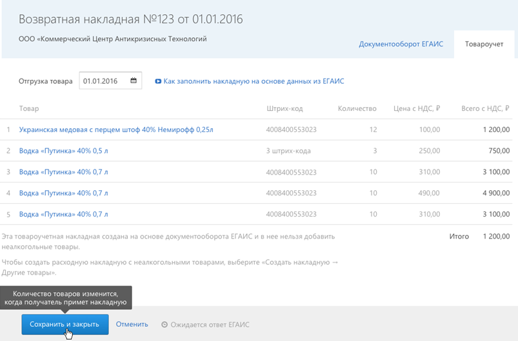This screenshot has width=518, height=341.
Task: Open Водка «Путинка» 40% 0,7 л in row 4
Action: pos(63,193)
